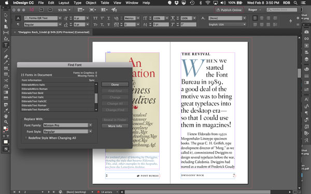This screenshot has width=311, height=194.
Task: Select EldoradoMicro Italic in font list
Action: coord(58,85)
